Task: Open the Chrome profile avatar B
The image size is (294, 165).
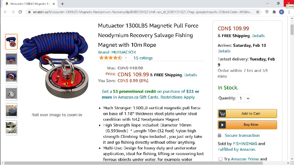Action: pos(282,12)
